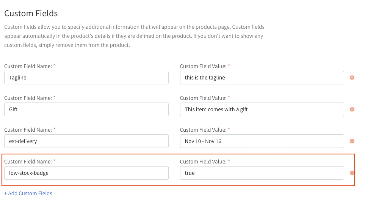The height and width of the screenshot is (207, 365).
Task: Remove the low-stock-badge custom field
Action: point(352,173)
